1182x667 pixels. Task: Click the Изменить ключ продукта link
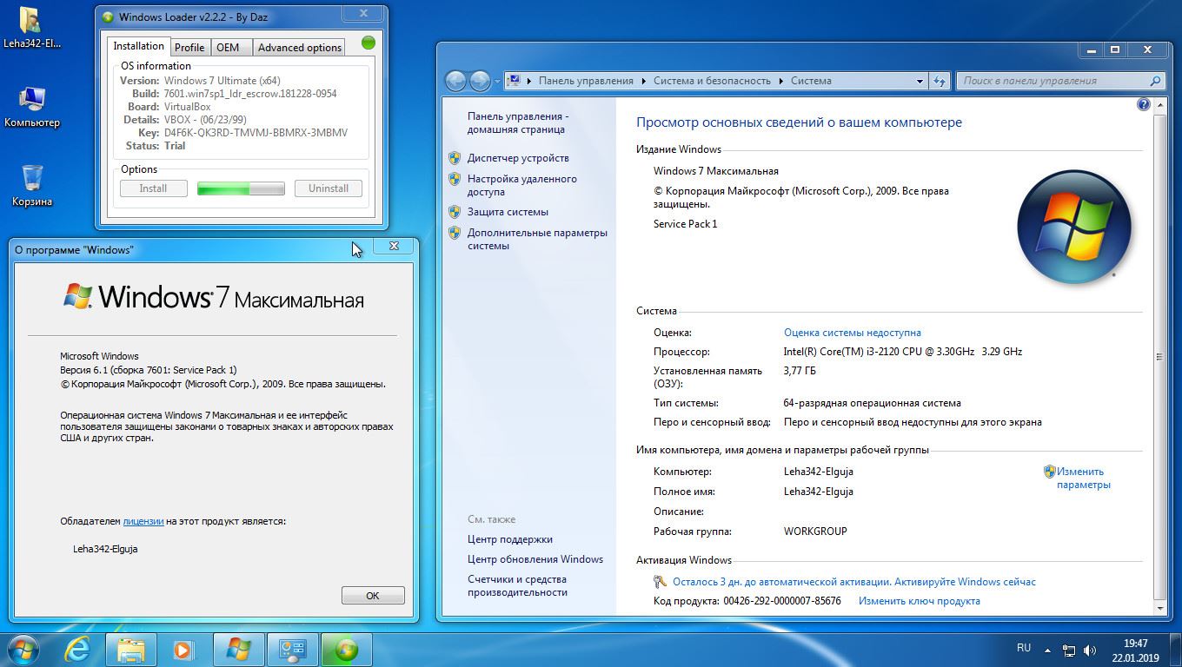click(x=919, y=600)
